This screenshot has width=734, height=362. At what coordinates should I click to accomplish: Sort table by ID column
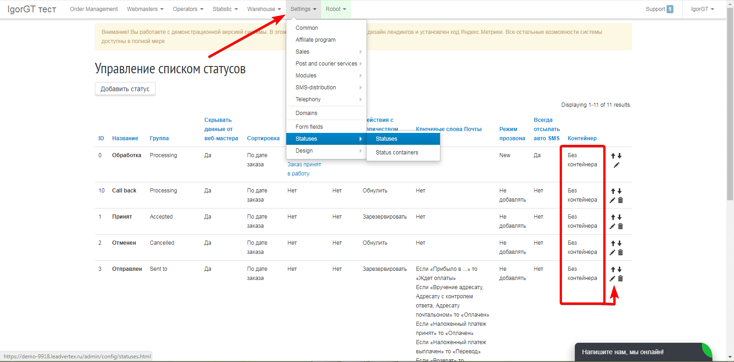pyautogui.click(x=101, y=138)
